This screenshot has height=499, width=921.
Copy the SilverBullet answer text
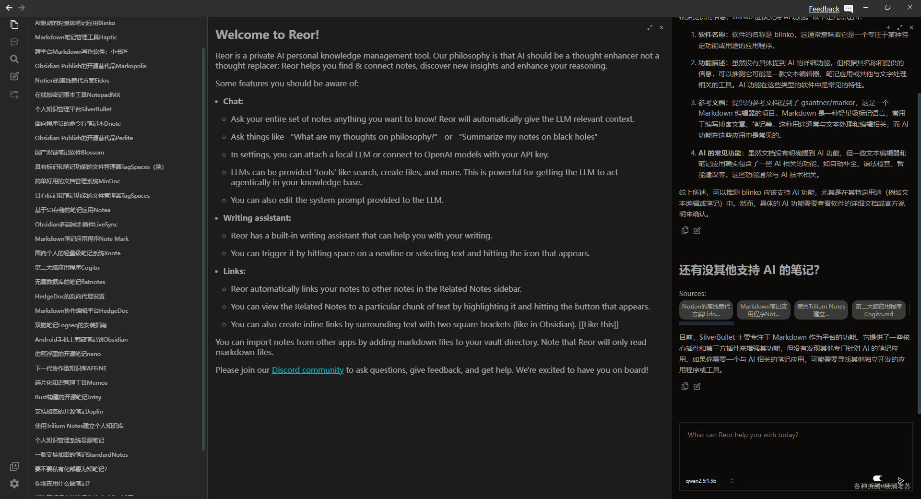tap(685, 386)
